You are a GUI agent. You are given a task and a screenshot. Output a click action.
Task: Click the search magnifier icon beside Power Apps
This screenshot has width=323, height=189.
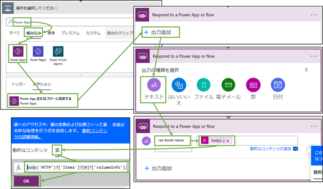pyautogui.click(x=10, y=22)
